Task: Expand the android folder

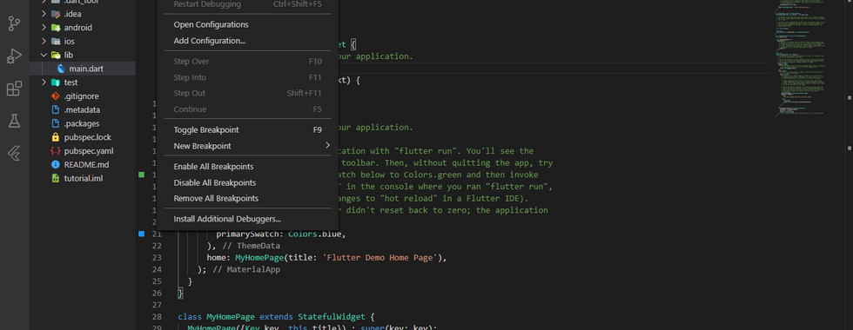Action: click(44, 28)
